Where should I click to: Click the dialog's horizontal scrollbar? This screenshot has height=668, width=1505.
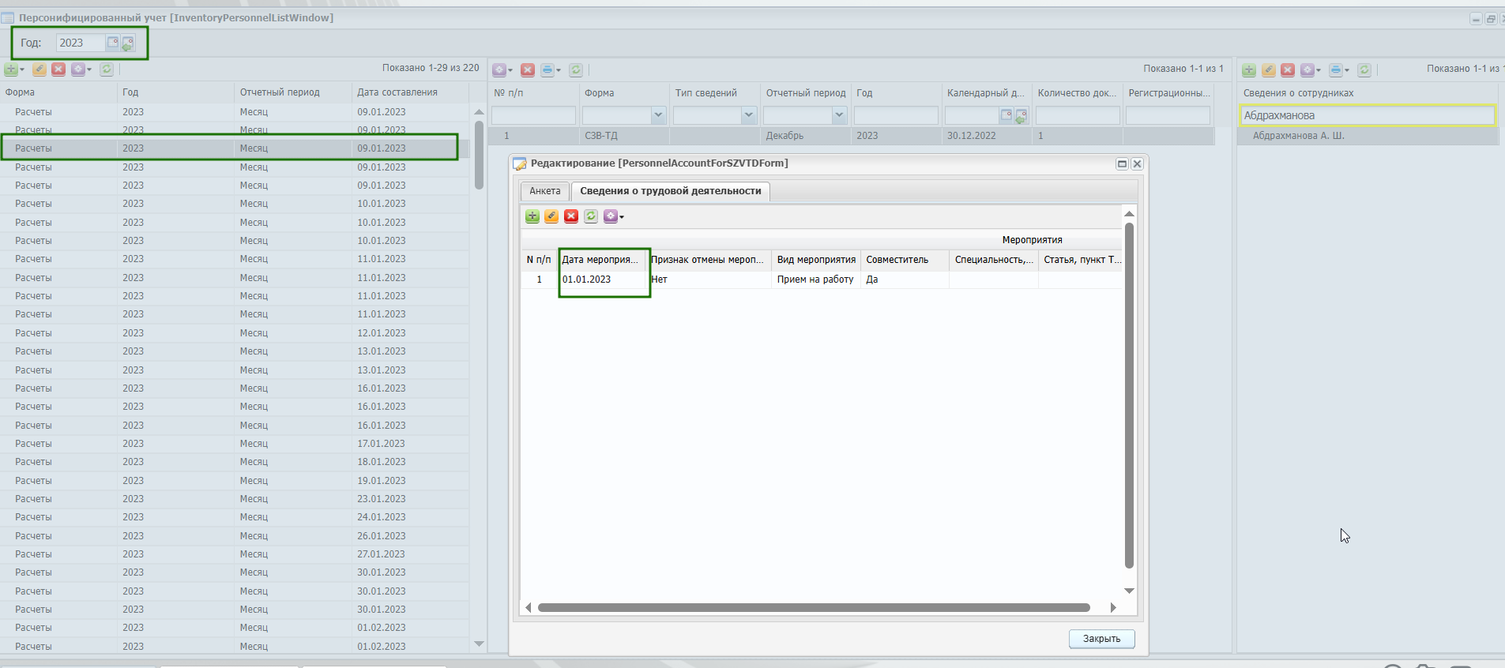pyautogui.click(x=814, y=608)
